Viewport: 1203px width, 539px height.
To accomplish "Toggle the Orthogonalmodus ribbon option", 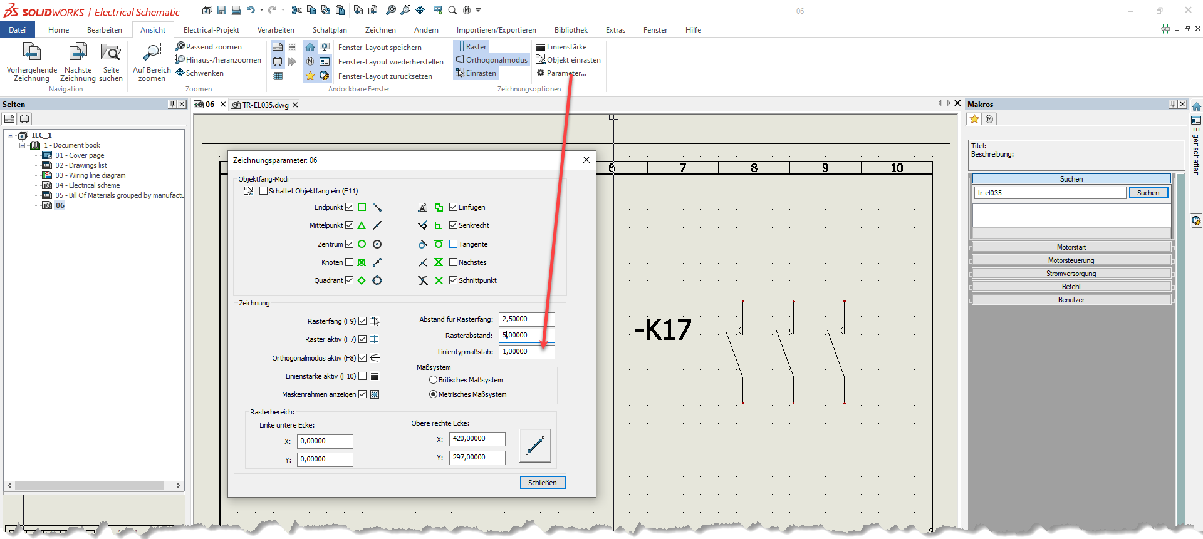I will click(x=492, y=60).
